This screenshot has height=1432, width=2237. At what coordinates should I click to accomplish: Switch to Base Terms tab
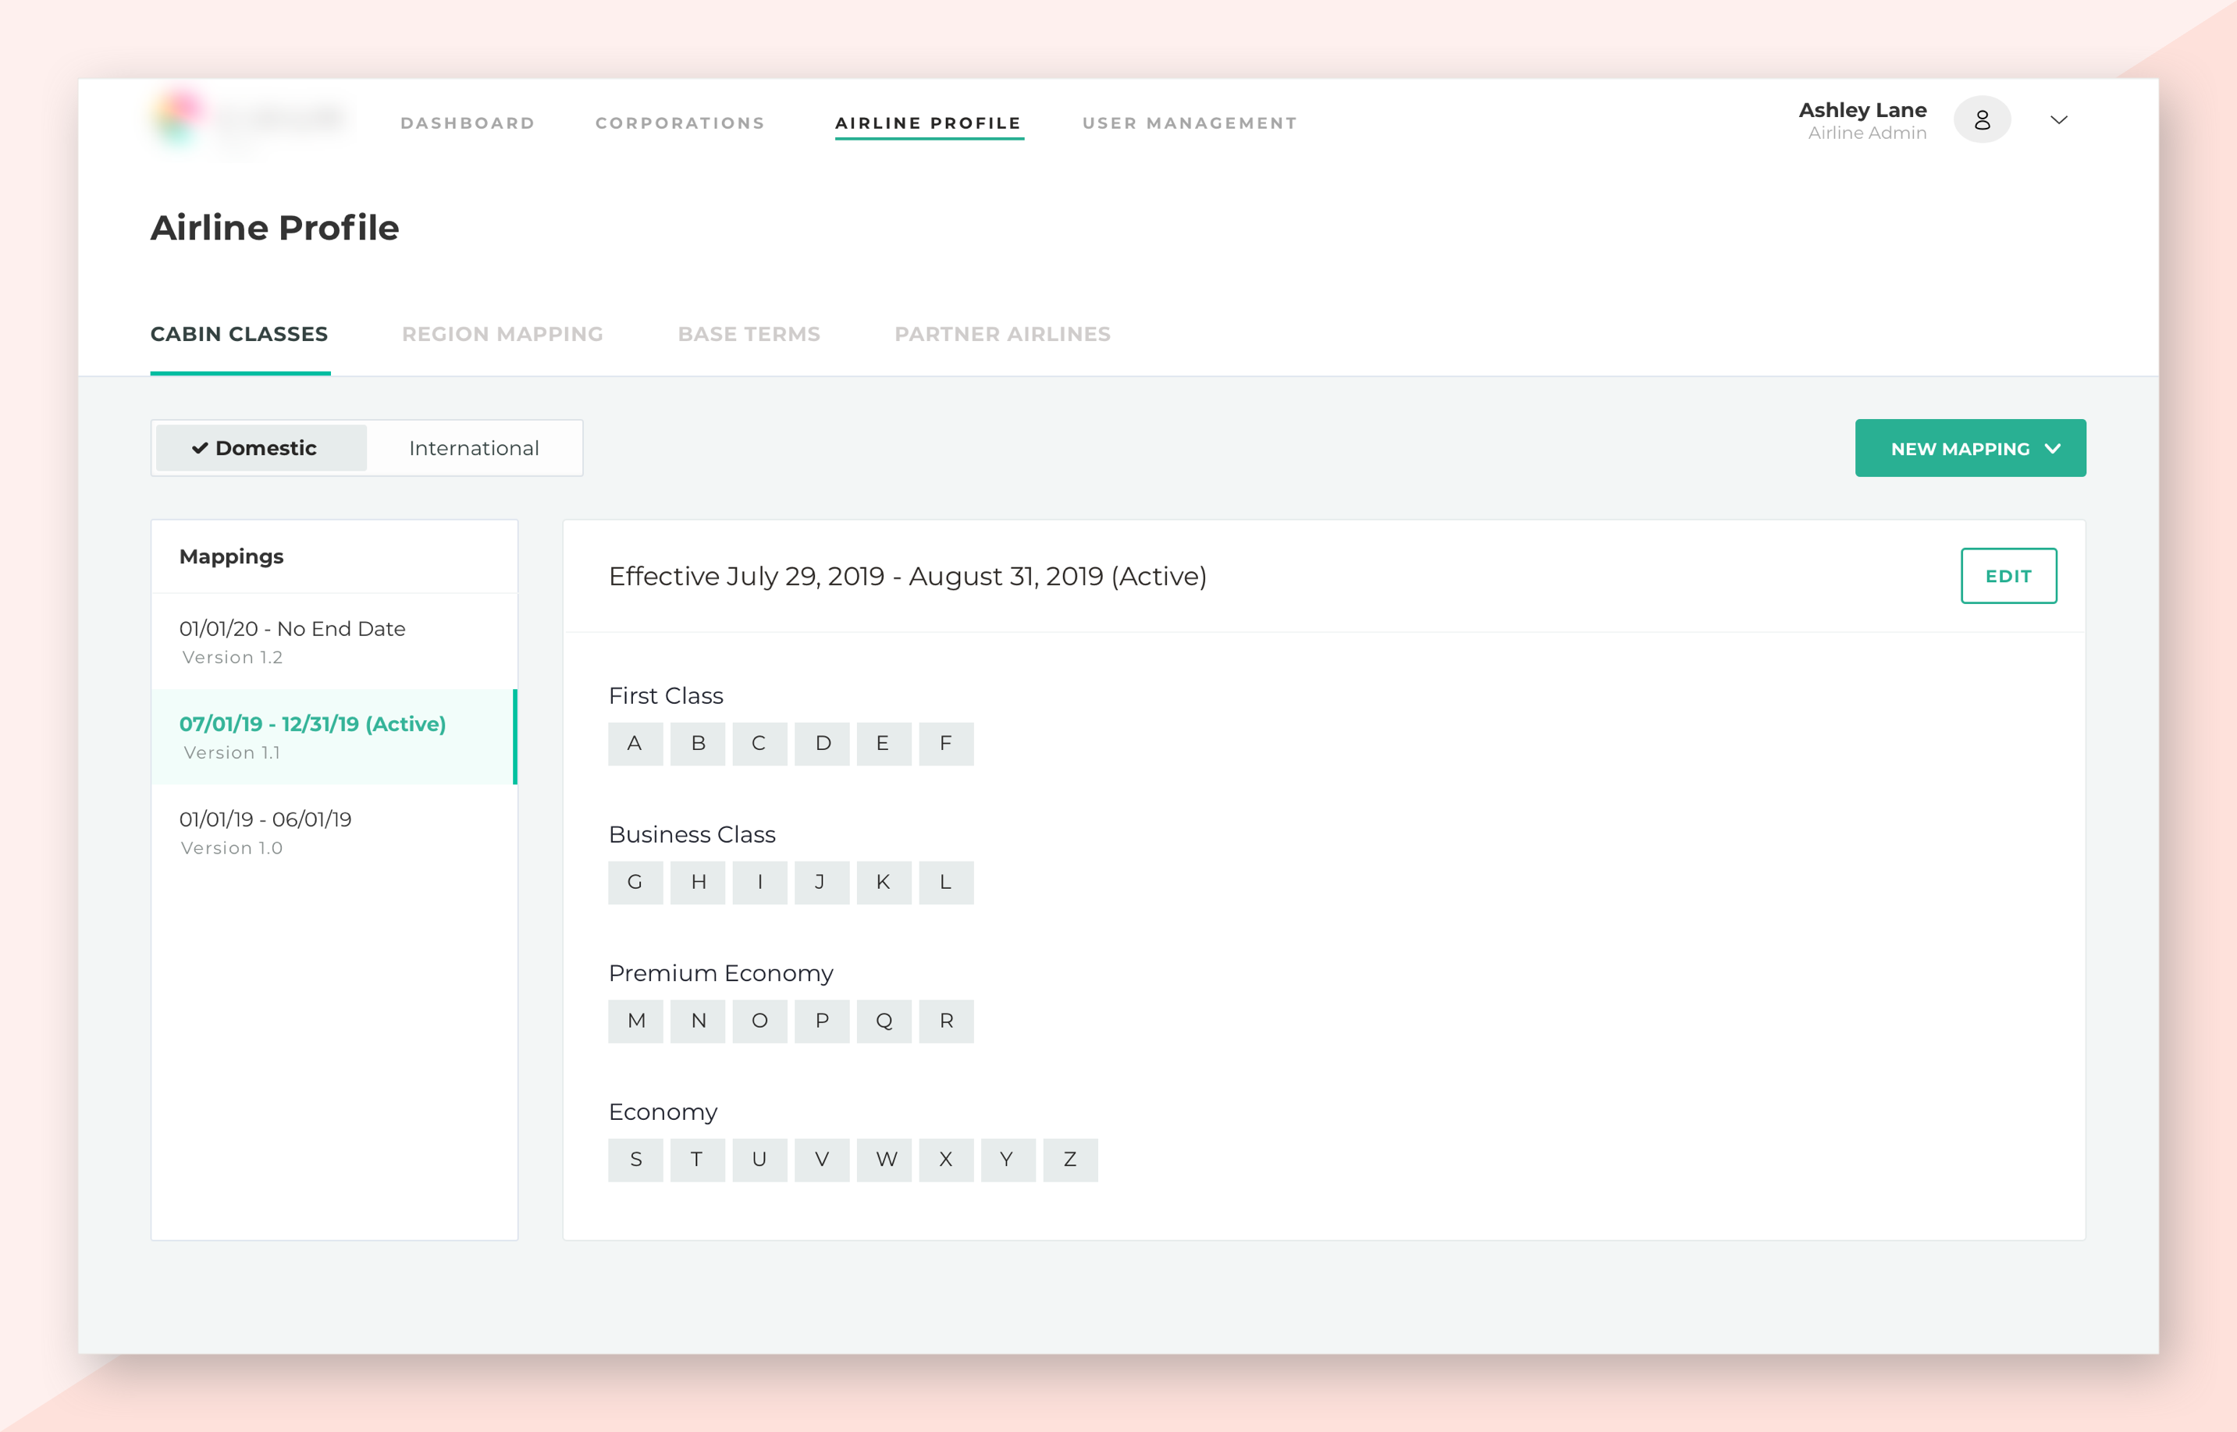click(749, 334)
